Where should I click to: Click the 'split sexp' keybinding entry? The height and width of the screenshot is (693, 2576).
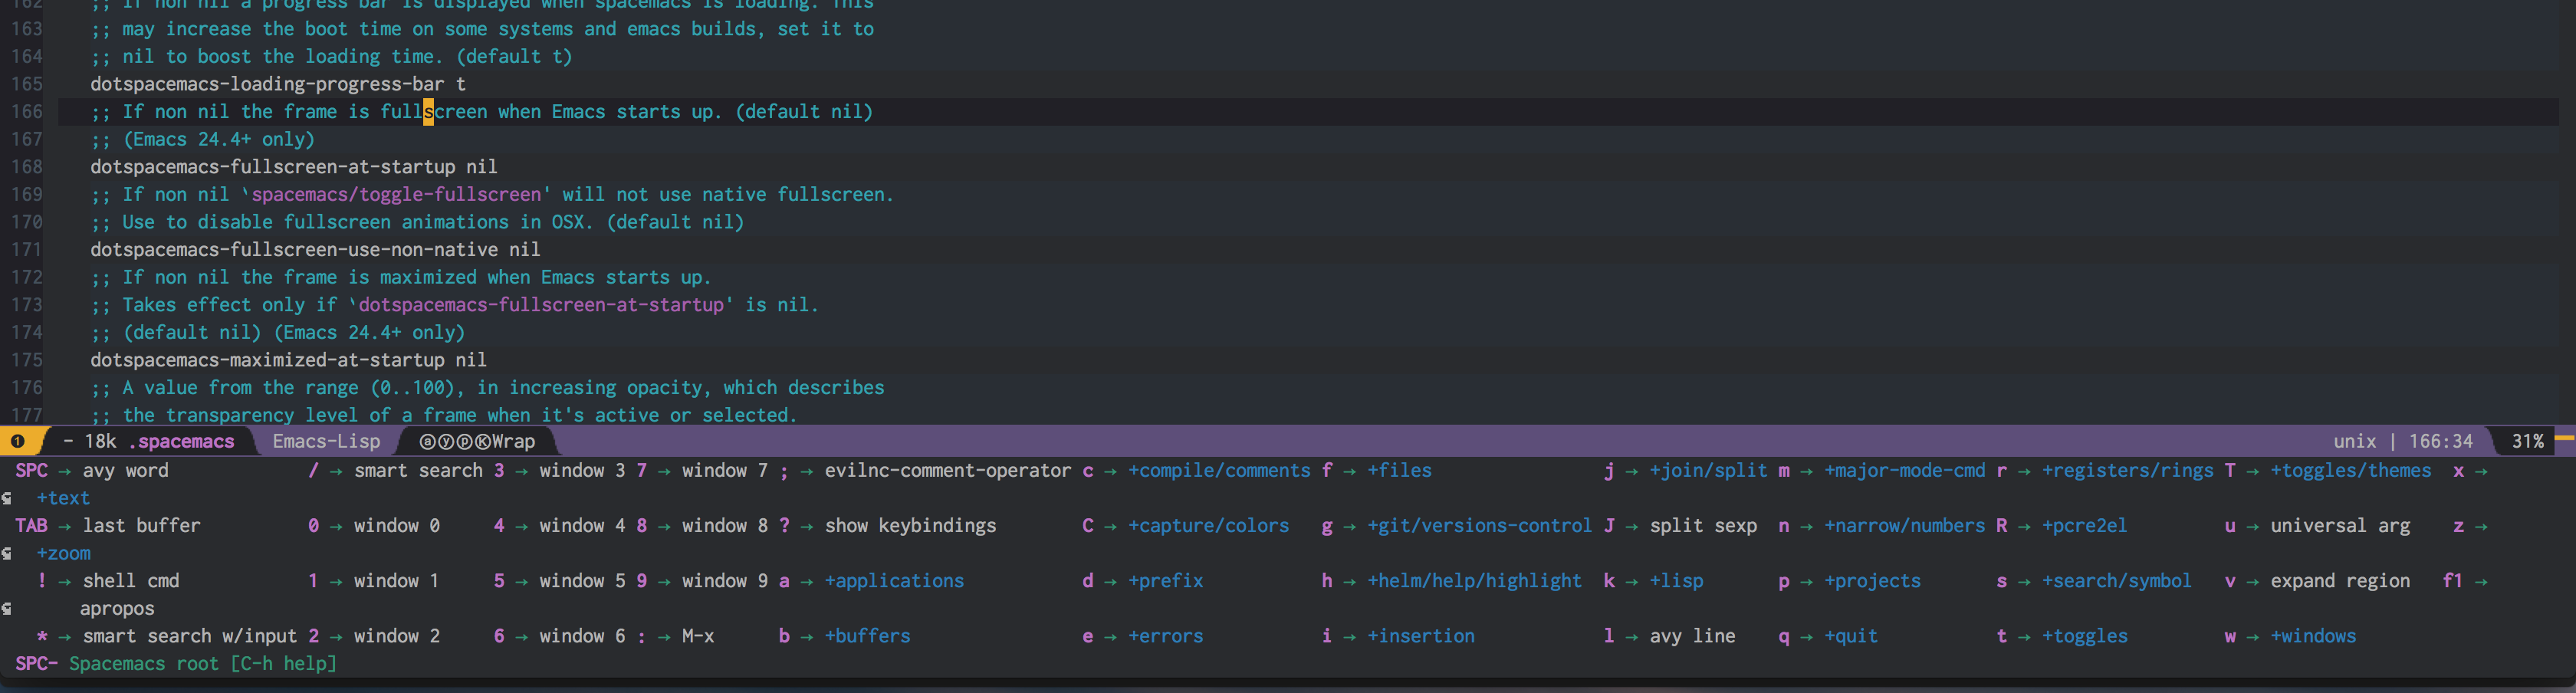point(1703,525)
